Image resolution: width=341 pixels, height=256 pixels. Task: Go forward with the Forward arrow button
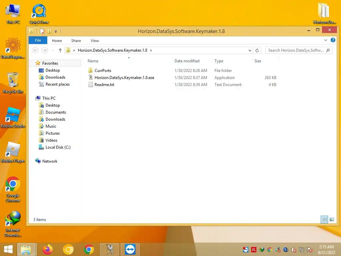click(x=45, y=50)
